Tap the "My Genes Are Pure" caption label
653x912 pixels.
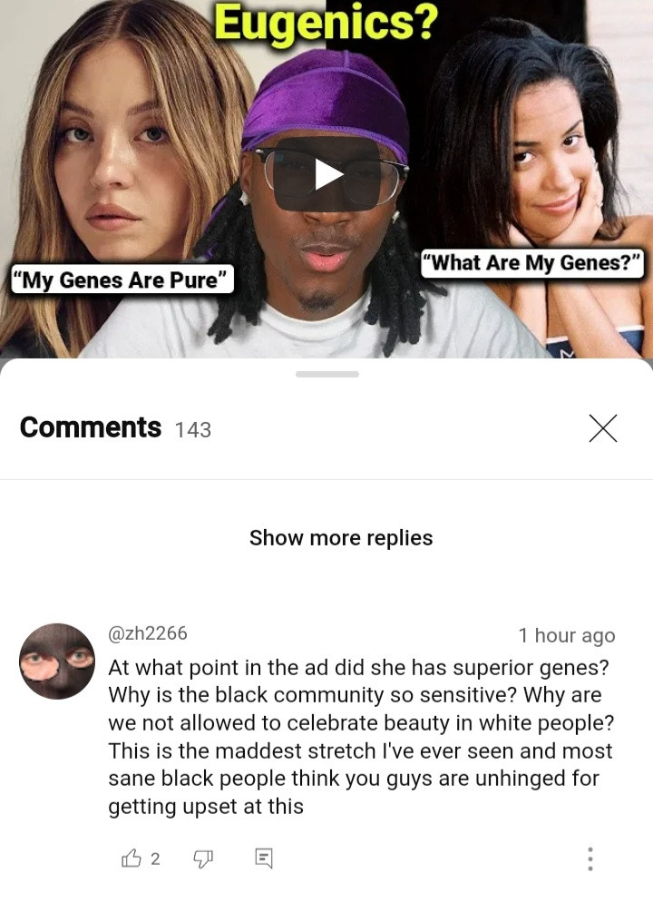pyautogui.click(x=122, y=279)
